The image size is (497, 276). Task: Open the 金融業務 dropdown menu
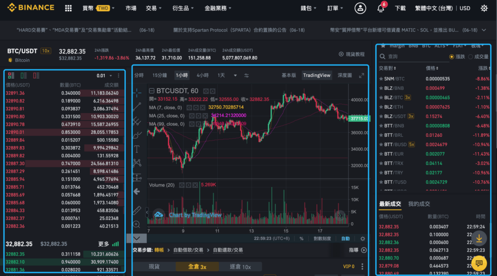218,8
